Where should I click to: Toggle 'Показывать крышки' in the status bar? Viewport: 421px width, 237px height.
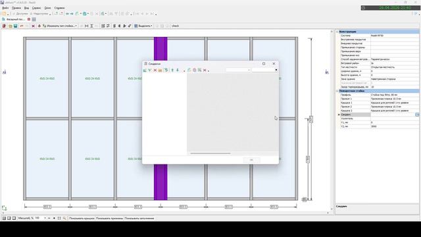pos(82,219)
